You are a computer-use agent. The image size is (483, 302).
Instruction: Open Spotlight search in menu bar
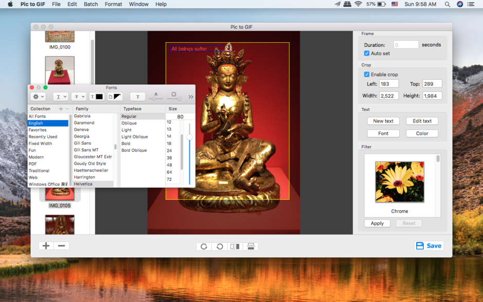[447, 4]
